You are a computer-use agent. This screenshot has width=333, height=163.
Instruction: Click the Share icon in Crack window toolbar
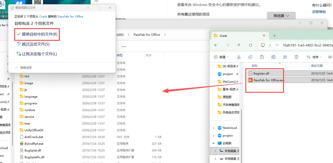click(x=285, y=57)
